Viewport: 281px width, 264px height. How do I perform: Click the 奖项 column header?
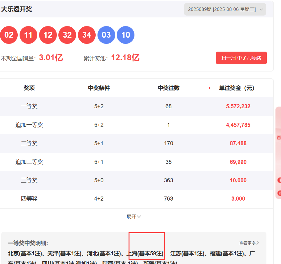(29, 88)
